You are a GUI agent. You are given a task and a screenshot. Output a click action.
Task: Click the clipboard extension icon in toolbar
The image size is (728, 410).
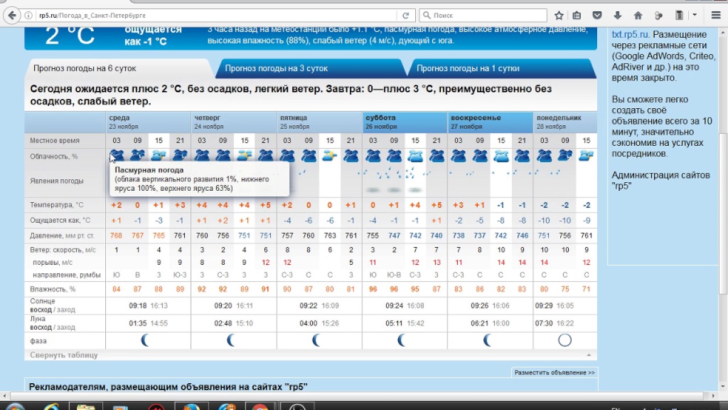coord(679,15)
